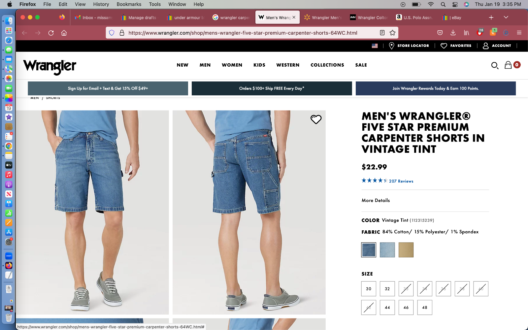Switch to under armour tab
This screenshot has height=330, width=528.
coord(185,17)
